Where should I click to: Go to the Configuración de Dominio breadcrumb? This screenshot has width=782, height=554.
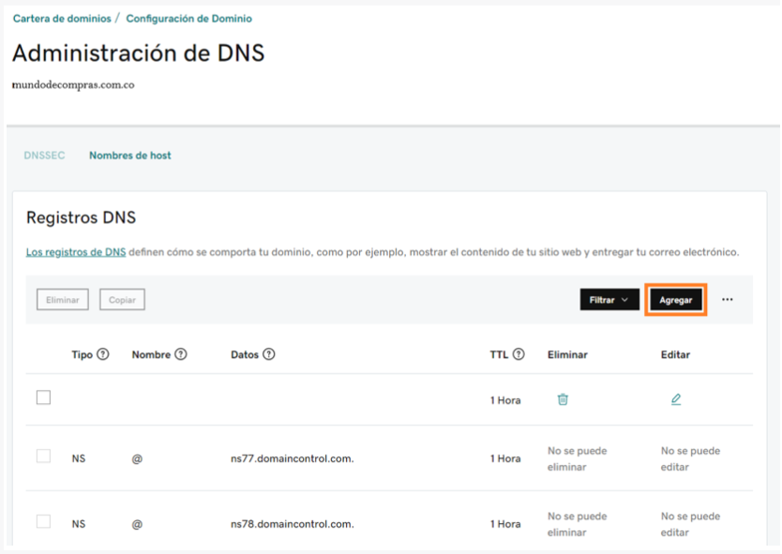click(x=189, y=19)
